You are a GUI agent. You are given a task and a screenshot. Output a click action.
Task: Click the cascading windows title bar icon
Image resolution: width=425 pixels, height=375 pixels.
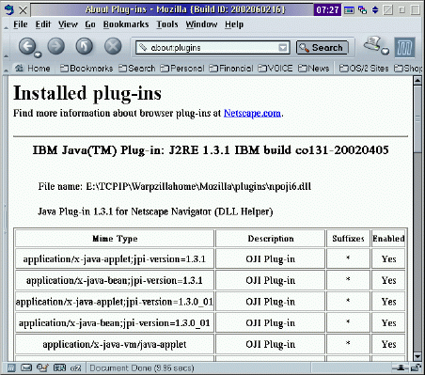(x=363, y=10)
